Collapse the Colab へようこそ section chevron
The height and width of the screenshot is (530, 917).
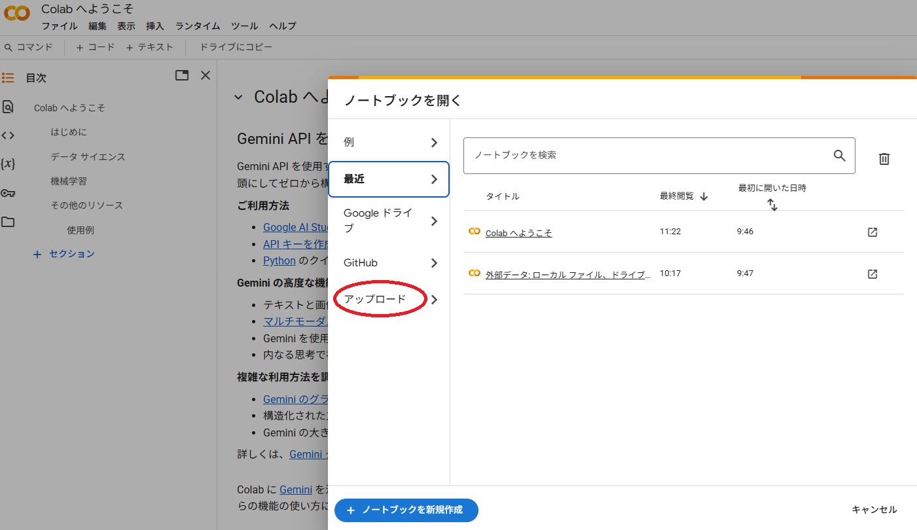(238, 97)
